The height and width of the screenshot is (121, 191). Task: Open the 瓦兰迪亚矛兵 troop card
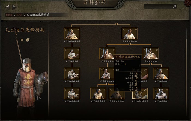point(107,53)
